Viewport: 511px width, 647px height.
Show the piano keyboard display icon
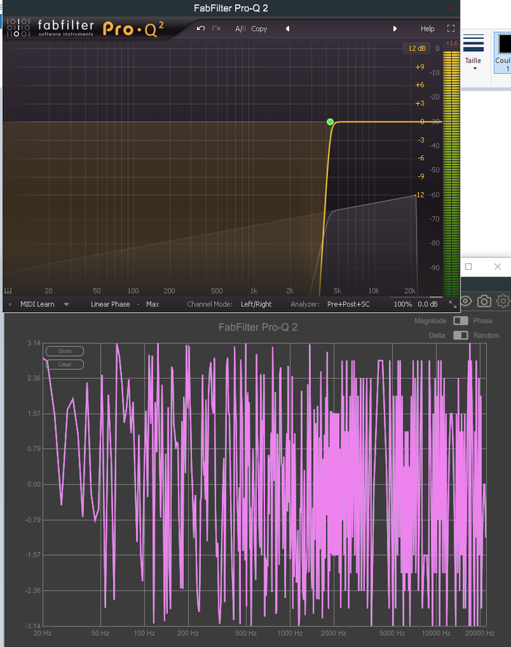point(8,290)
